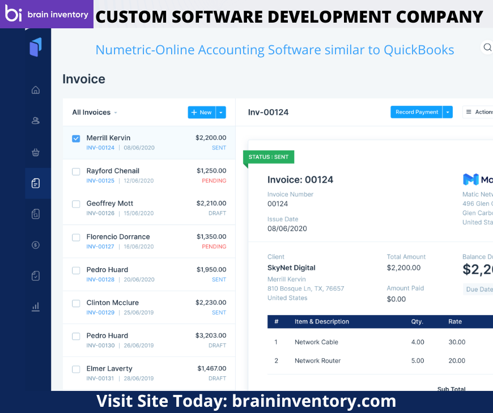Click the Amount Paid value $0.00
Image resolution: width=493 pixels, height=413 pixels.
[x=396, y=299]
